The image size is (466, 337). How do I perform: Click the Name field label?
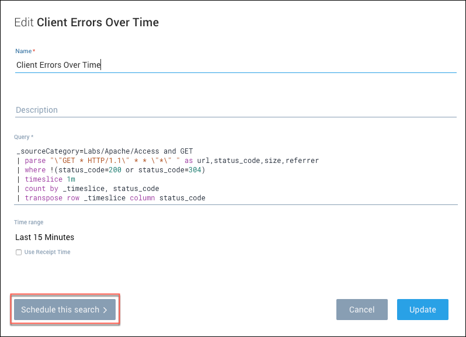(x=23, y=52)
